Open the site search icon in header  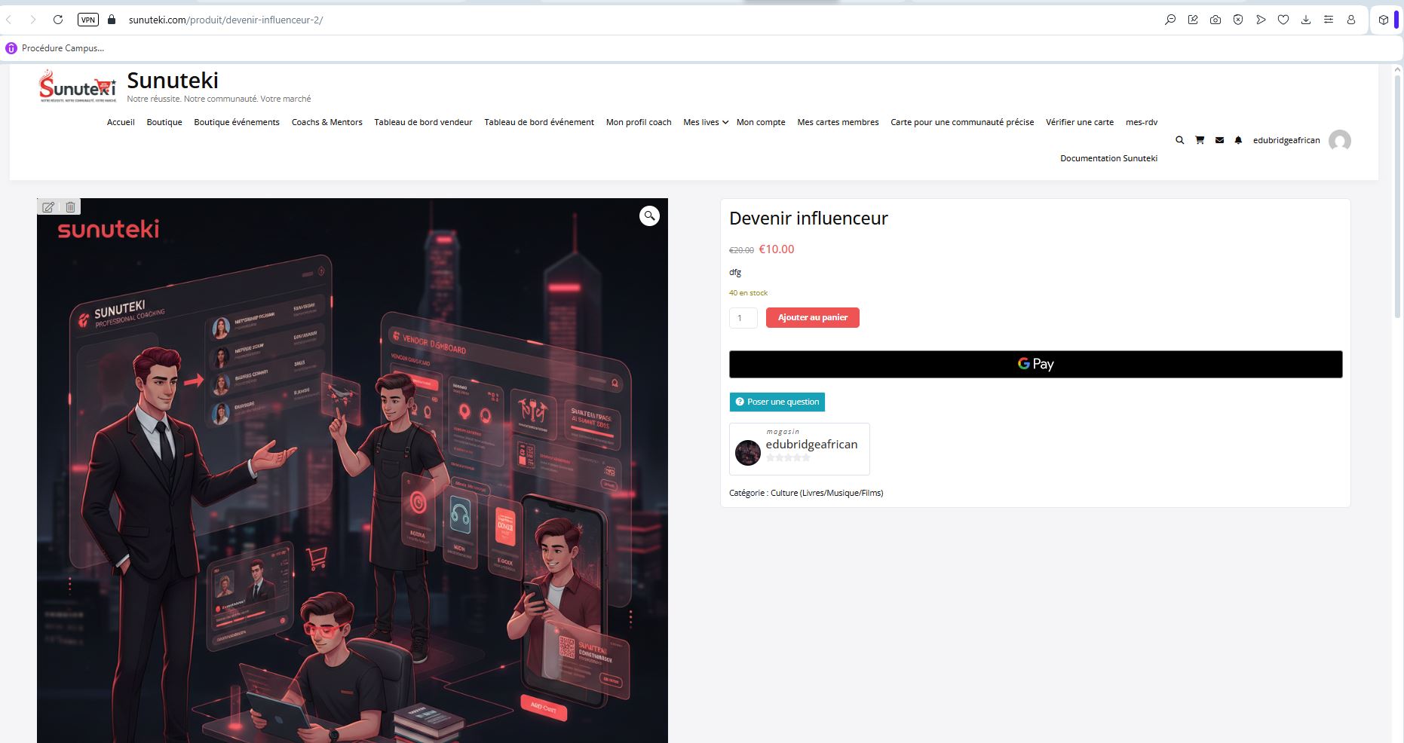click(1180, 140)
